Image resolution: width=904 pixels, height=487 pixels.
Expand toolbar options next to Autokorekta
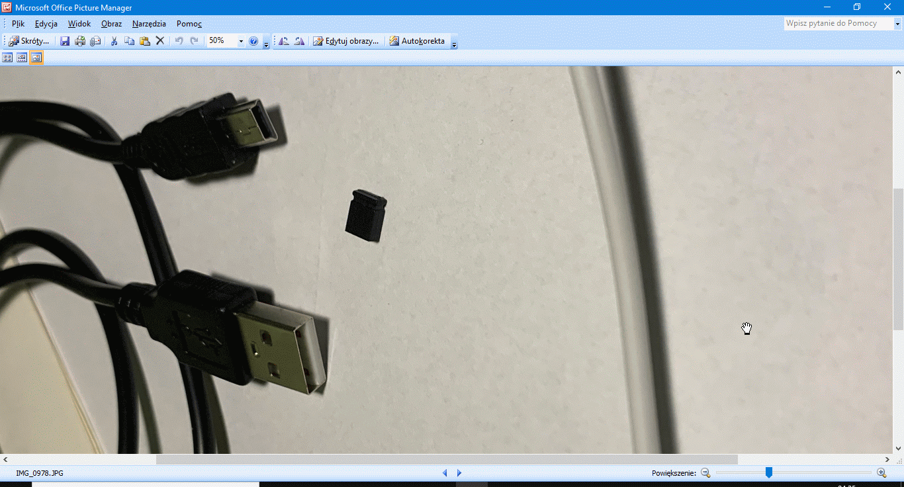coord(454,43)
